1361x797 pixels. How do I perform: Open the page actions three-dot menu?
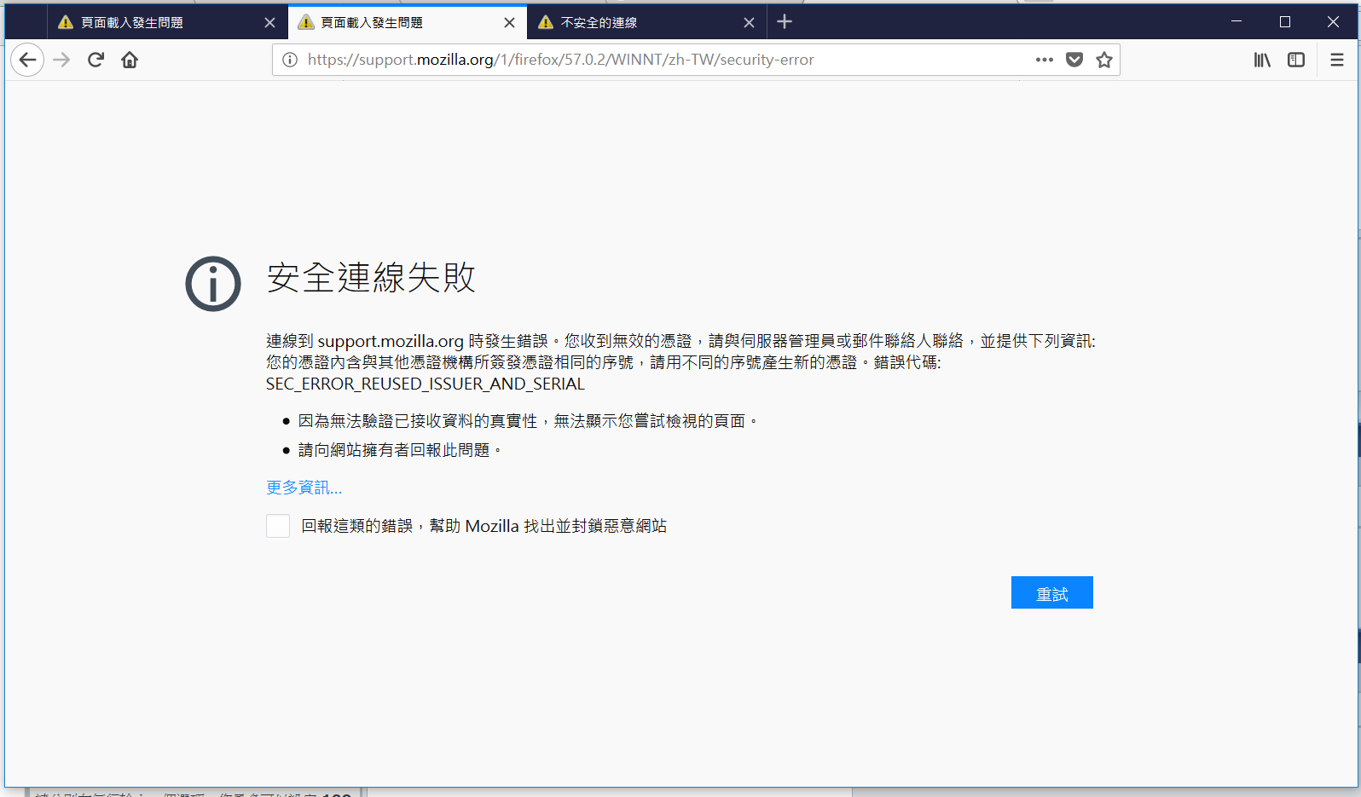[x=1045, y=60]
